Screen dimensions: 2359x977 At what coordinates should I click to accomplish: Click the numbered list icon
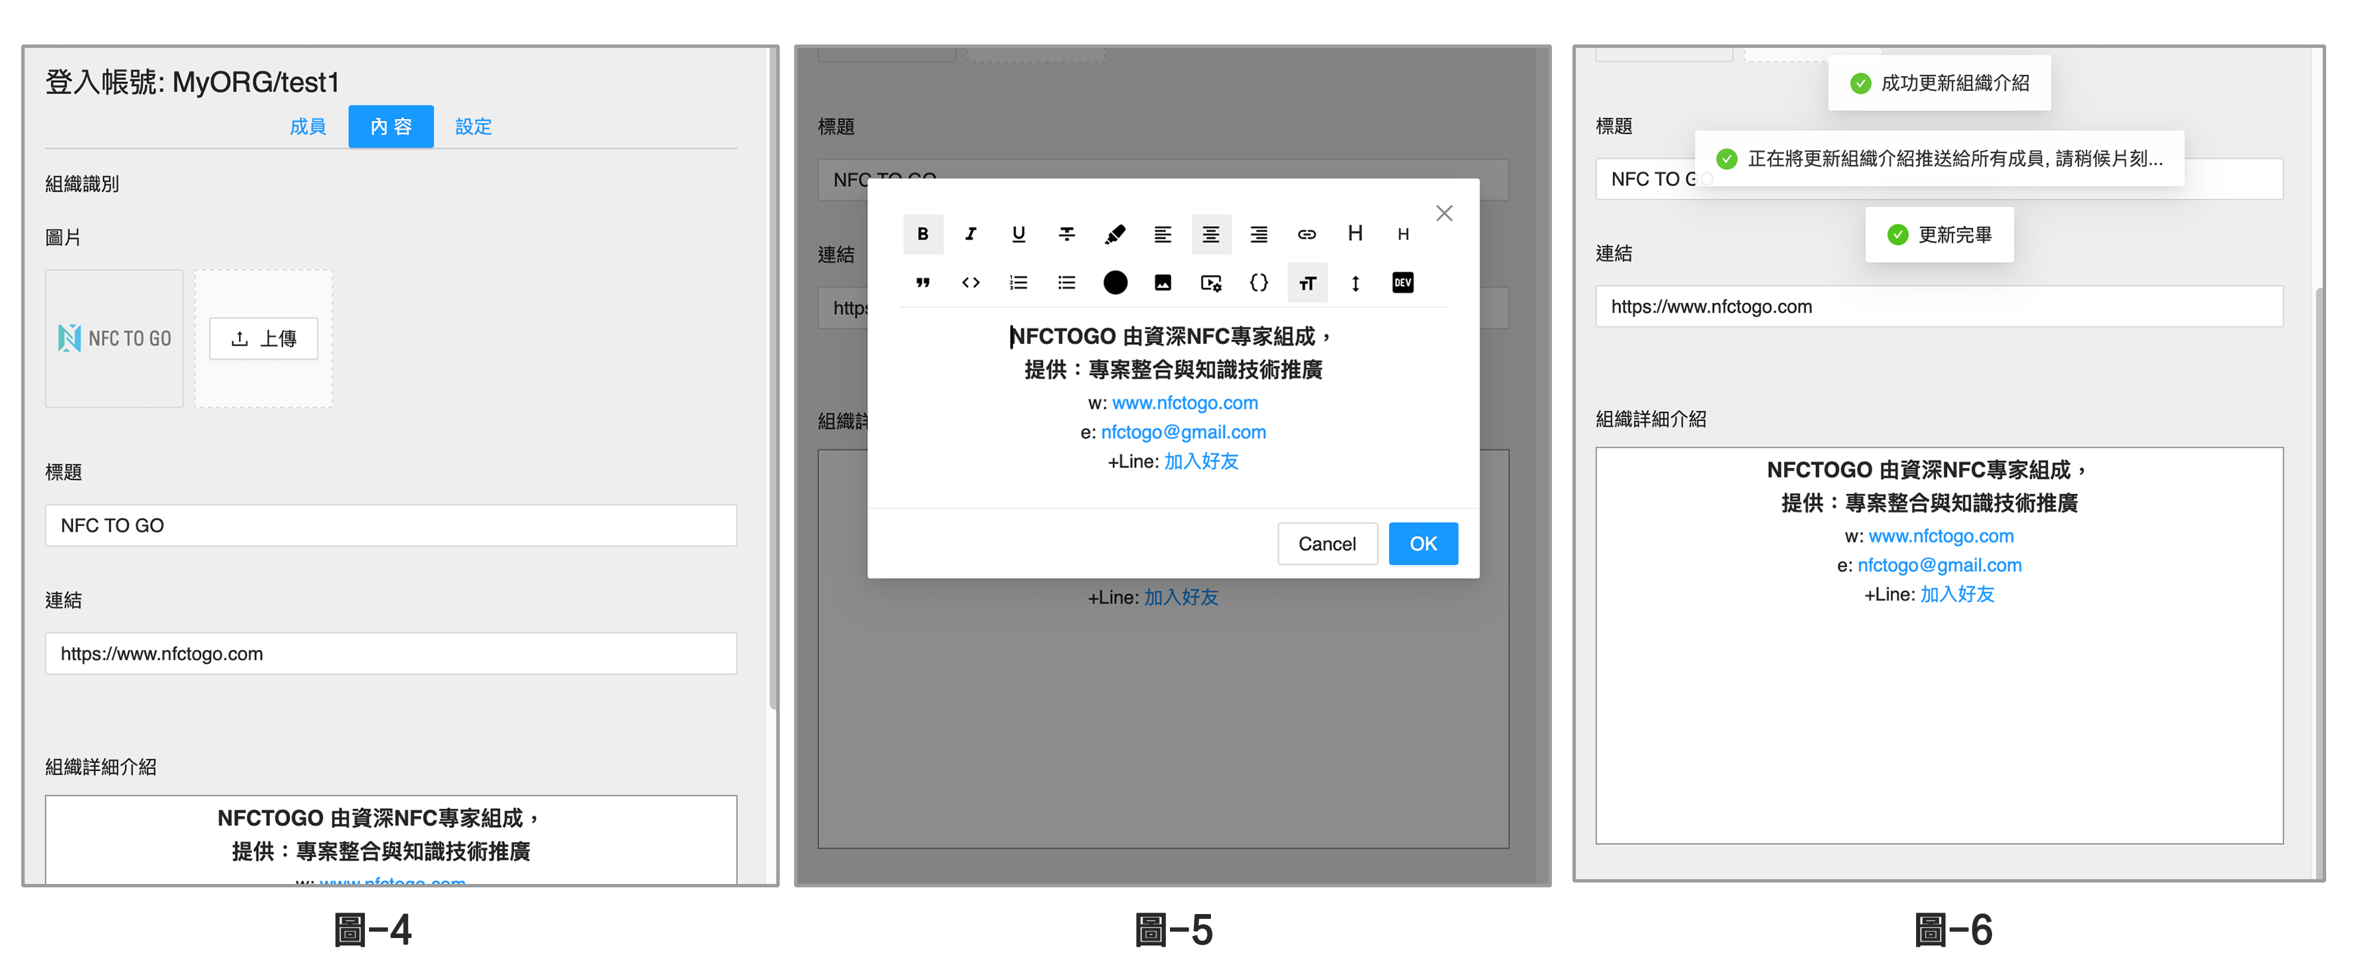[1019, 283]
